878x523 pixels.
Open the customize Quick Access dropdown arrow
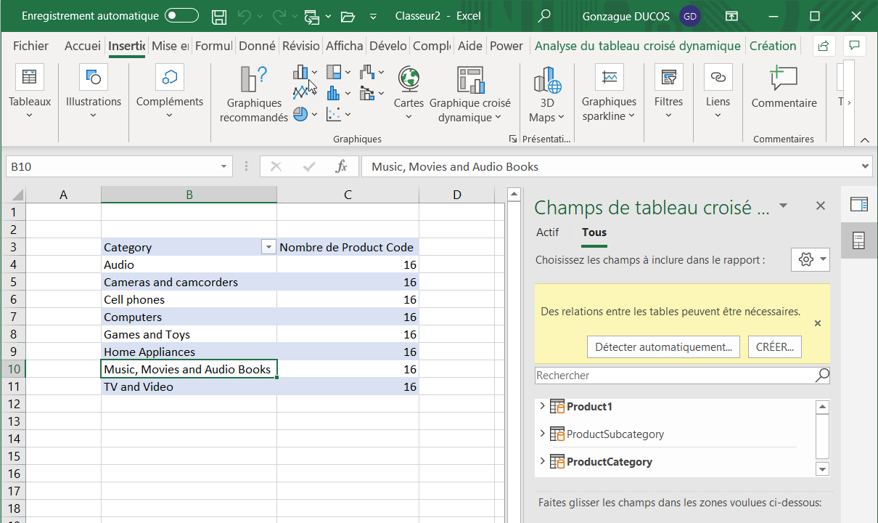point(374,16)
